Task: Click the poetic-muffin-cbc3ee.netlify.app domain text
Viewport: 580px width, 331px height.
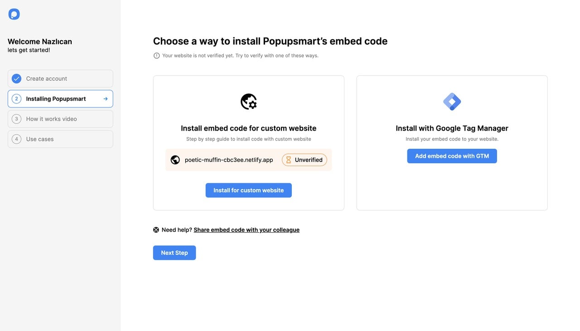Action: tap(228, 160)
